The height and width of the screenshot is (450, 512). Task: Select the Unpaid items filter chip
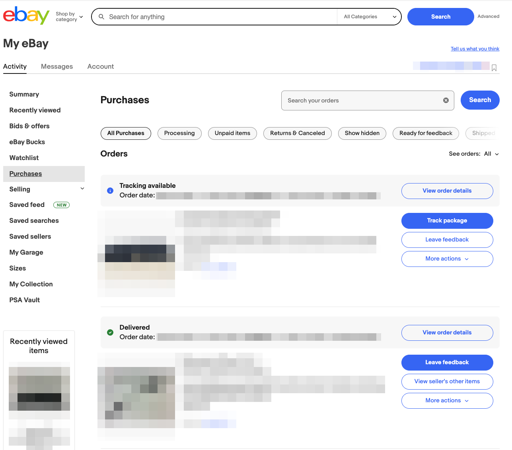(x=232, y=133)
